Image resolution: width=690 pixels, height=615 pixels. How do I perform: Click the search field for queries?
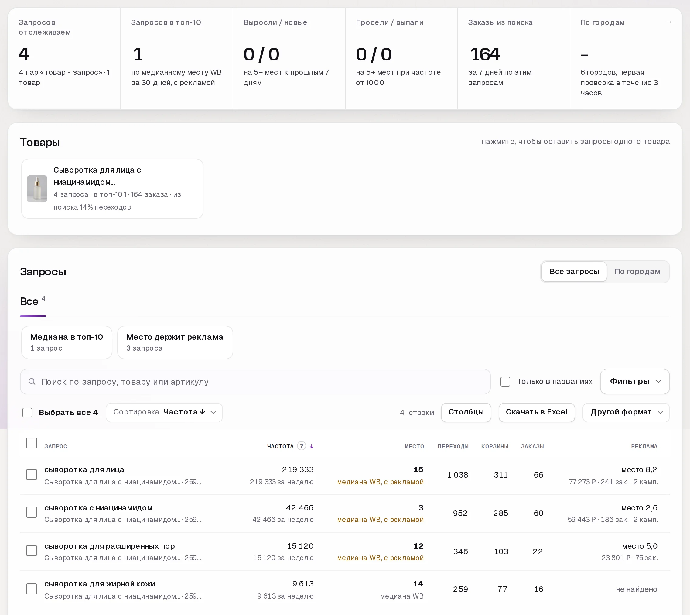(255, 382)
